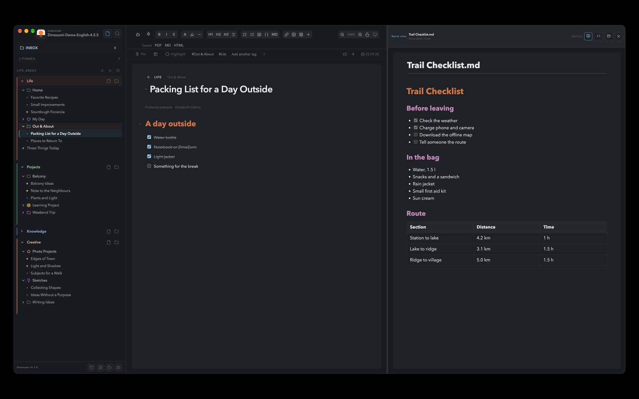Viewport: 639px width, 399px height.
Task: Open settings gear in sidebar footer
Action: coord(119,367)
